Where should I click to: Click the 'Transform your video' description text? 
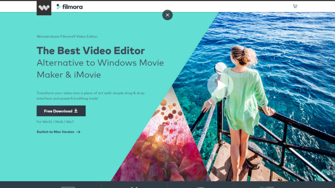click(x=91, y=96)
